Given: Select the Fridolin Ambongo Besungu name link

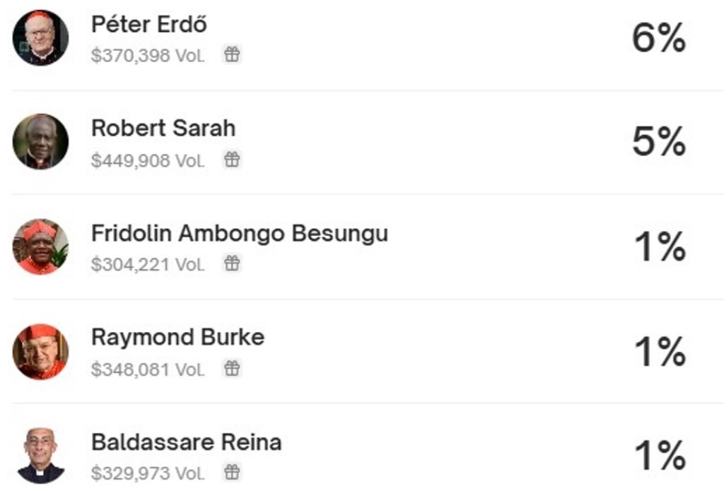Looking at the screenshot, I should pos(240,233).
